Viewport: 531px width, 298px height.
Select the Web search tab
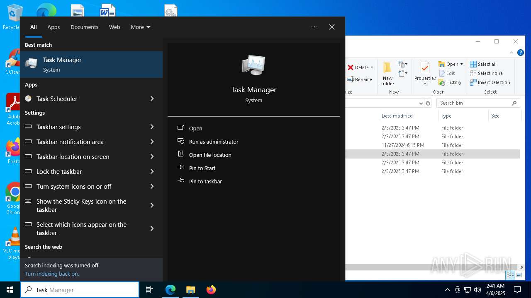[x=114, y=27]
